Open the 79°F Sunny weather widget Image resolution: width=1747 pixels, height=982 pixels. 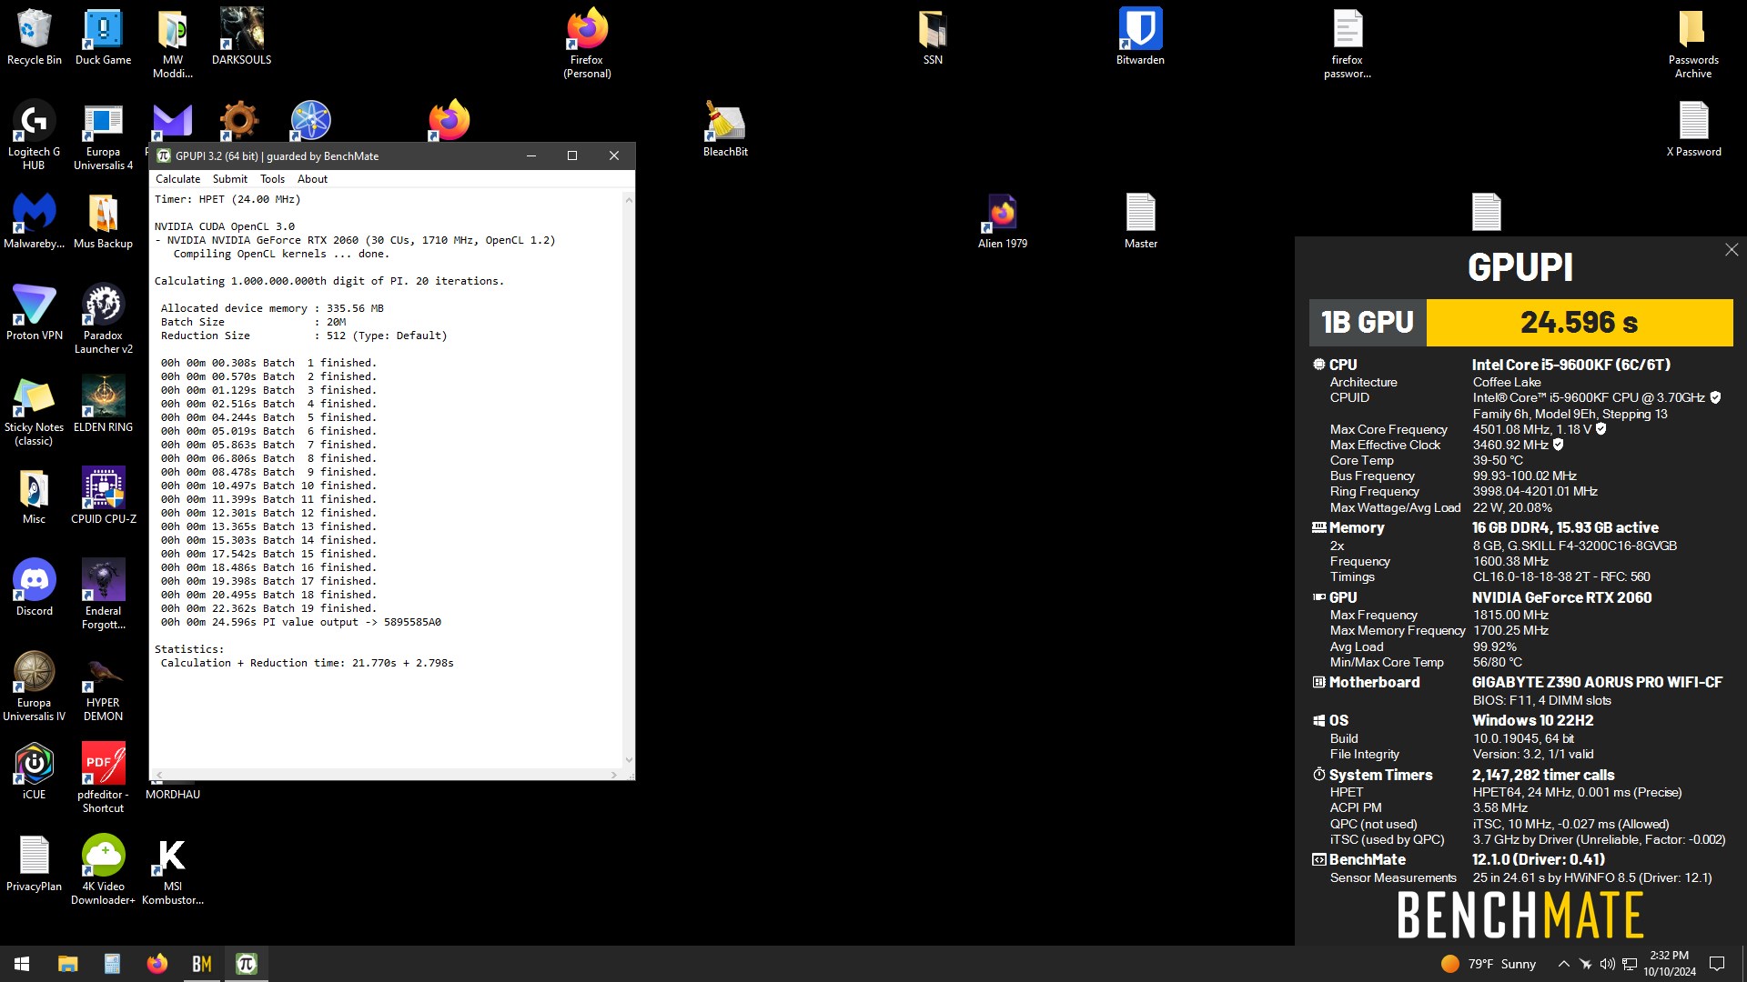point(1489,964)
